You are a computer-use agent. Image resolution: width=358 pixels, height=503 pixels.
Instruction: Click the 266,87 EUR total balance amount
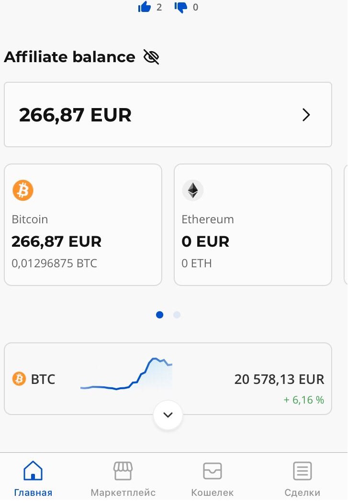coord(75,115)
